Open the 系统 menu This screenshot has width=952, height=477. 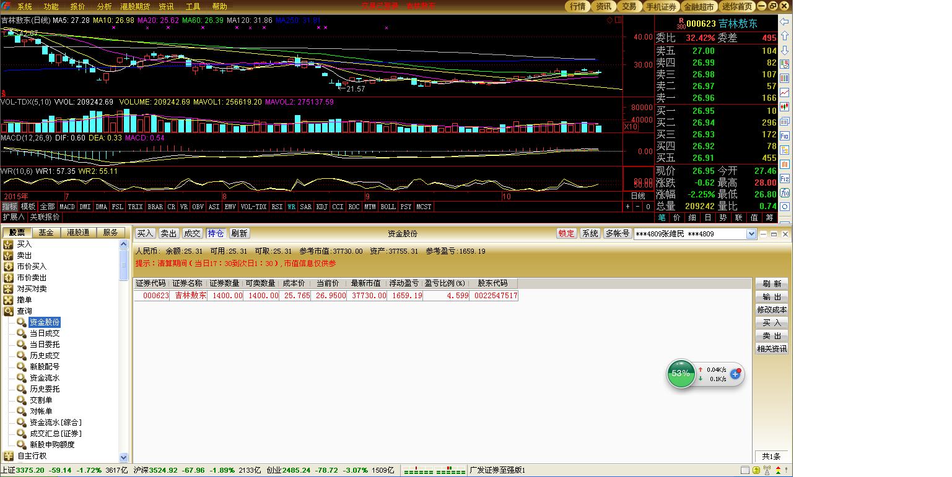tap(24, 6)
